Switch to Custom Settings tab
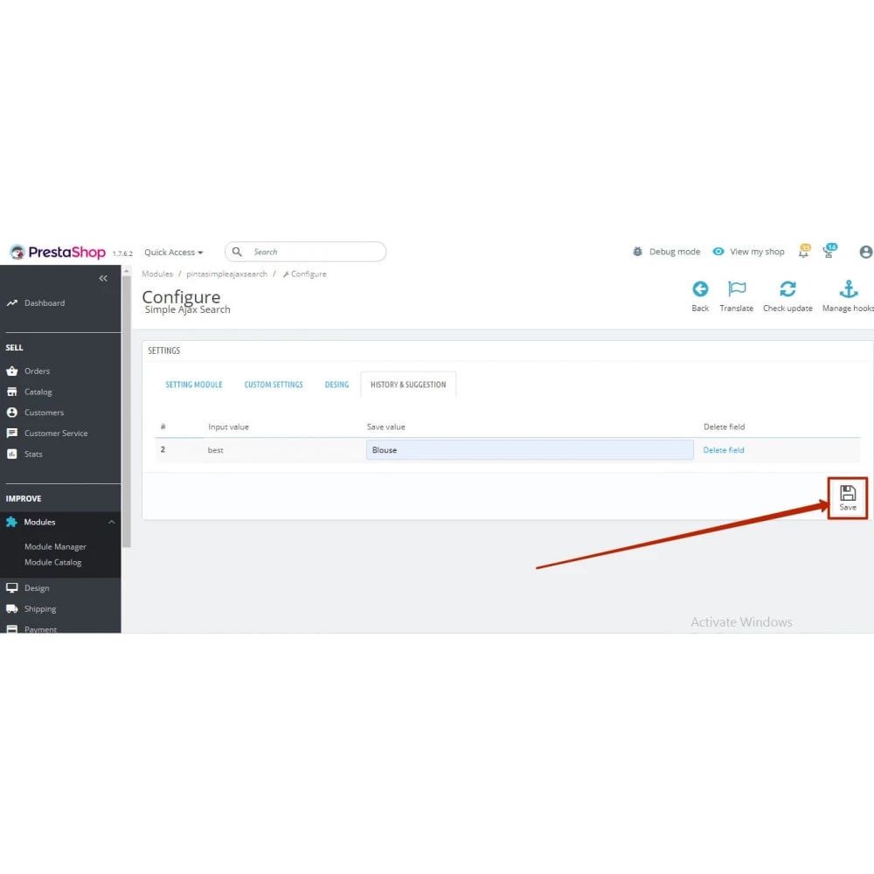The width and height of the screenshot is (874, 874). point(274,385)
